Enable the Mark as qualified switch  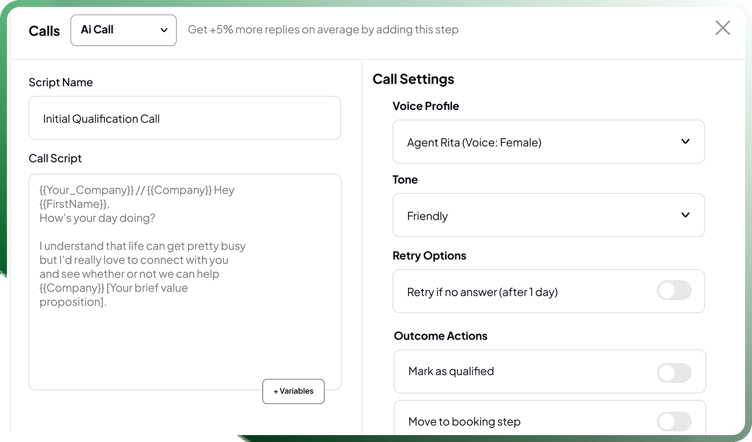click(674, 373)
